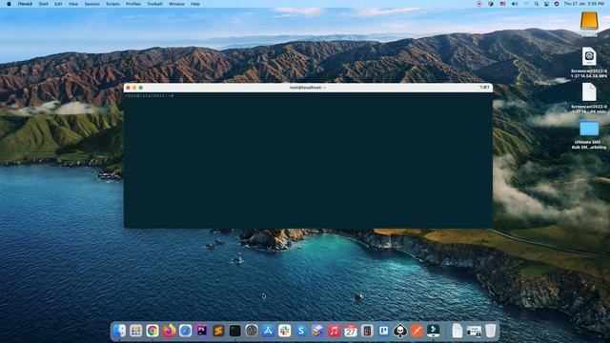This screenshot has height=343, width=610.
Task: Open the Toolbelt menu
Action: click(x=154, y=4)
